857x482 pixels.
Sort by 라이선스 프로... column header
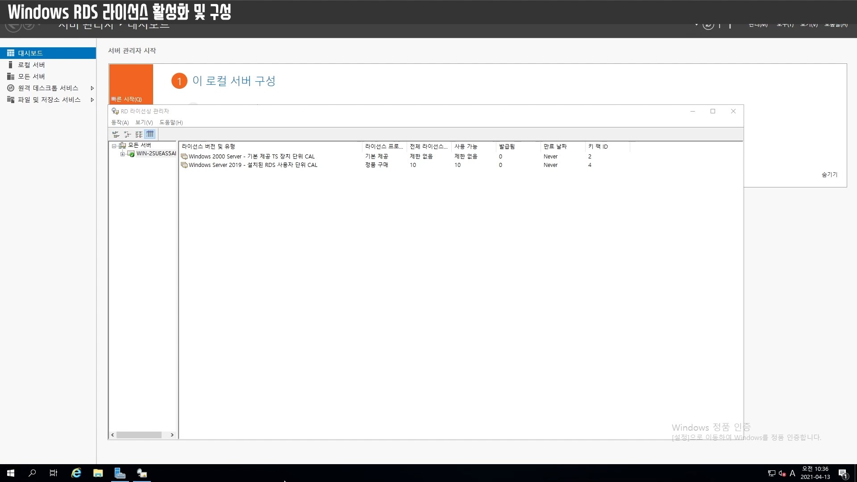click(384, 146)
